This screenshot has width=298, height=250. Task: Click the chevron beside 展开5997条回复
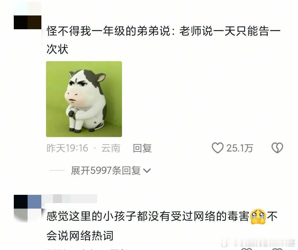click(147, 171)
